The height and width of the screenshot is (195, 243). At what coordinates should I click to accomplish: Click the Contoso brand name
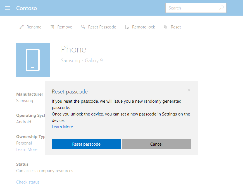27,8
